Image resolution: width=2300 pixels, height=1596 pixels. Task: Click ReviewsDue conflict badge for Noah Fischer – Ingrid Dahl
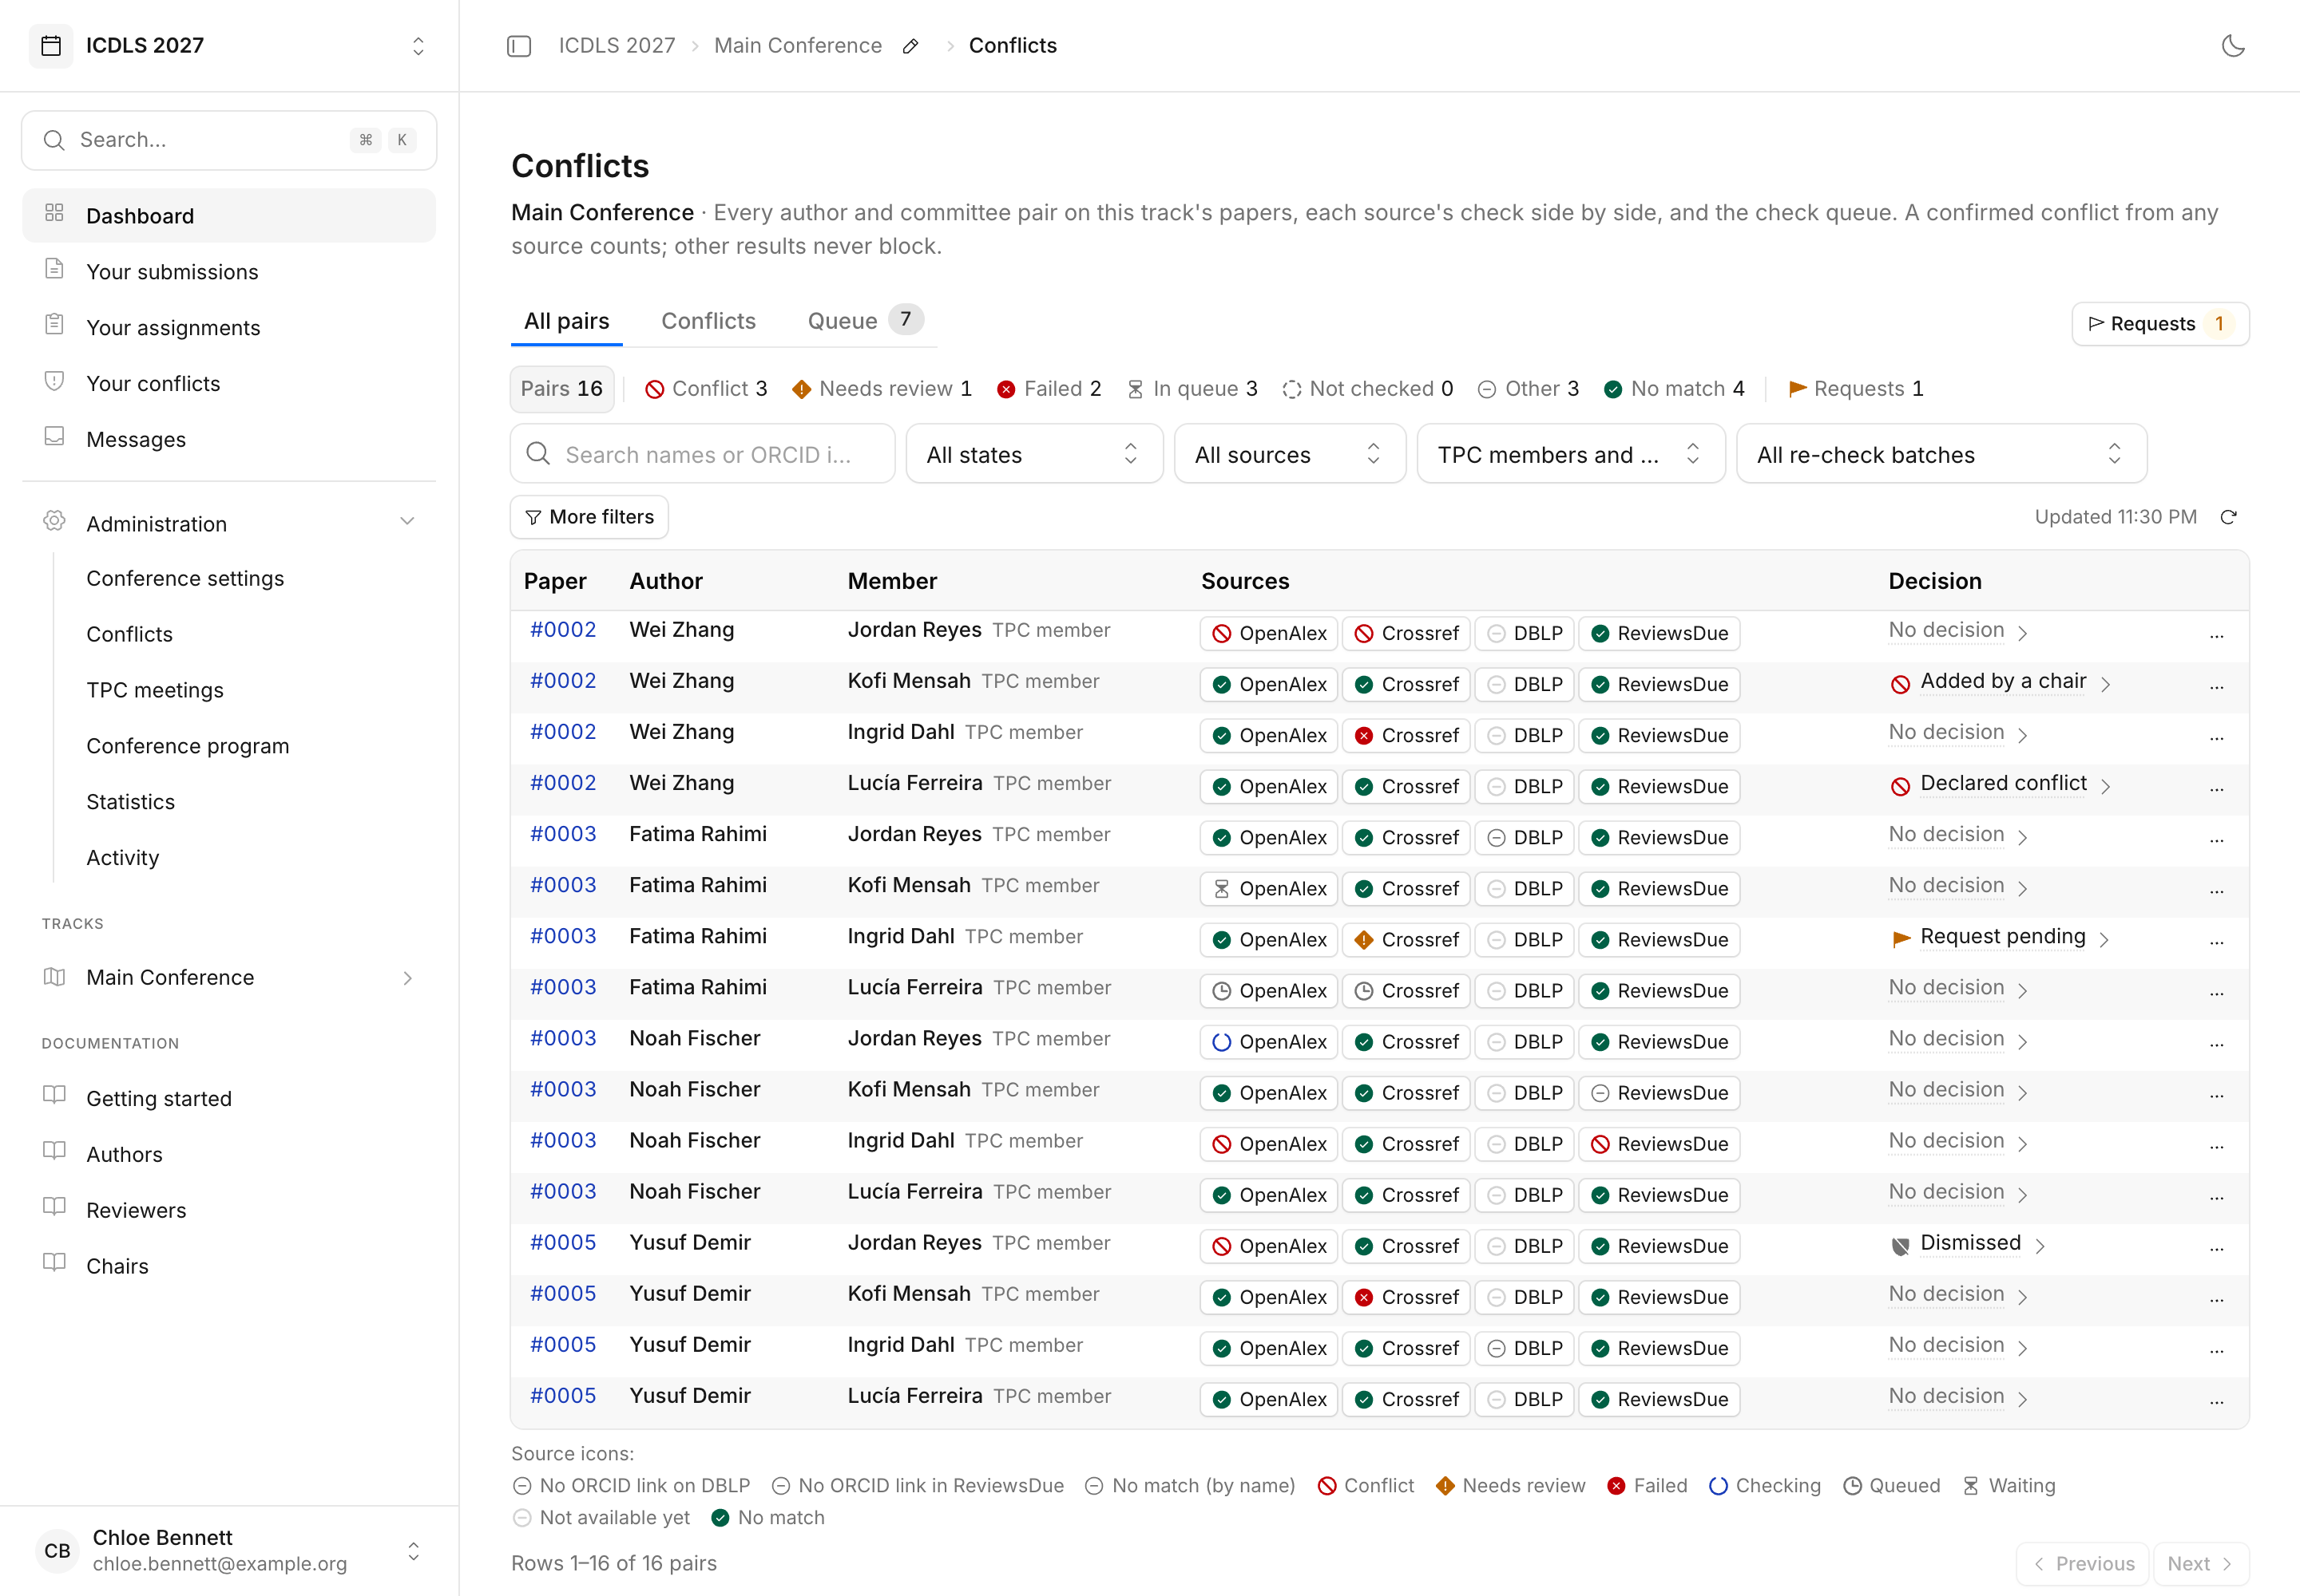click(1660, 1144)
